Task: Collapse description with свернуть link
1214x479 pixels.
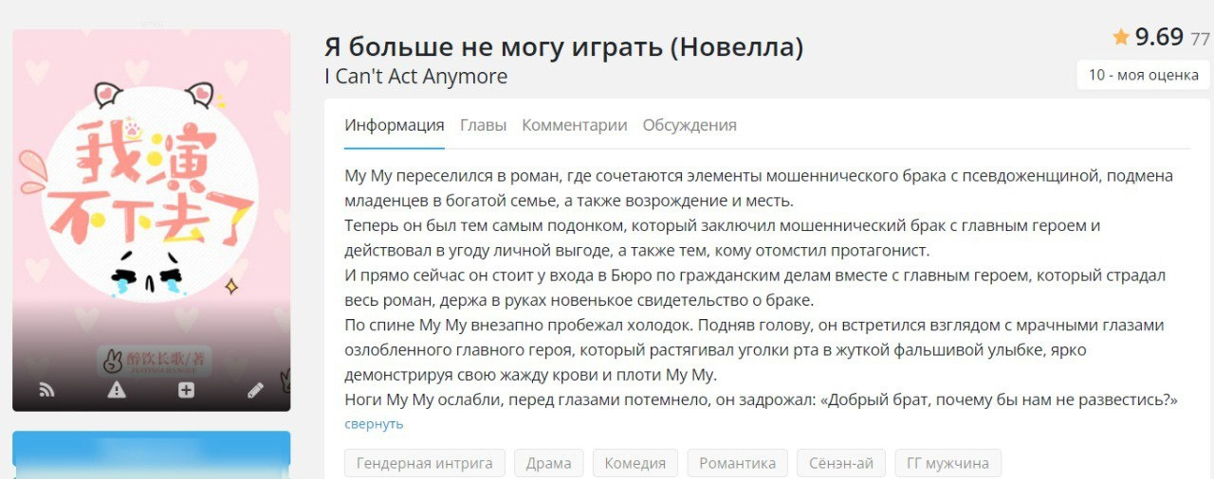Action: point(374,424)
